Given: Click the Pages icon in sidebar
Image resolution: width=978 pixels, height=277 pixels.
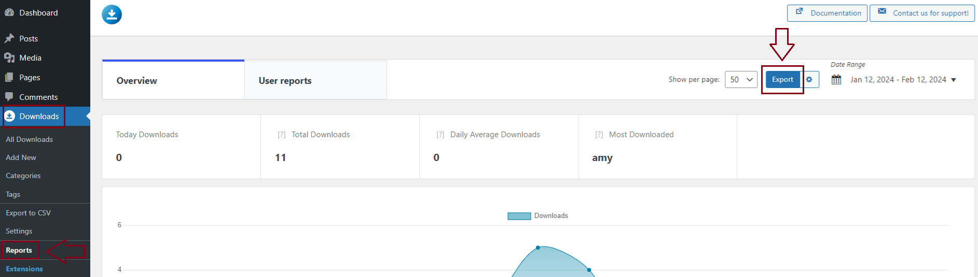Looking at the screenshot, I should click(9, 77).
